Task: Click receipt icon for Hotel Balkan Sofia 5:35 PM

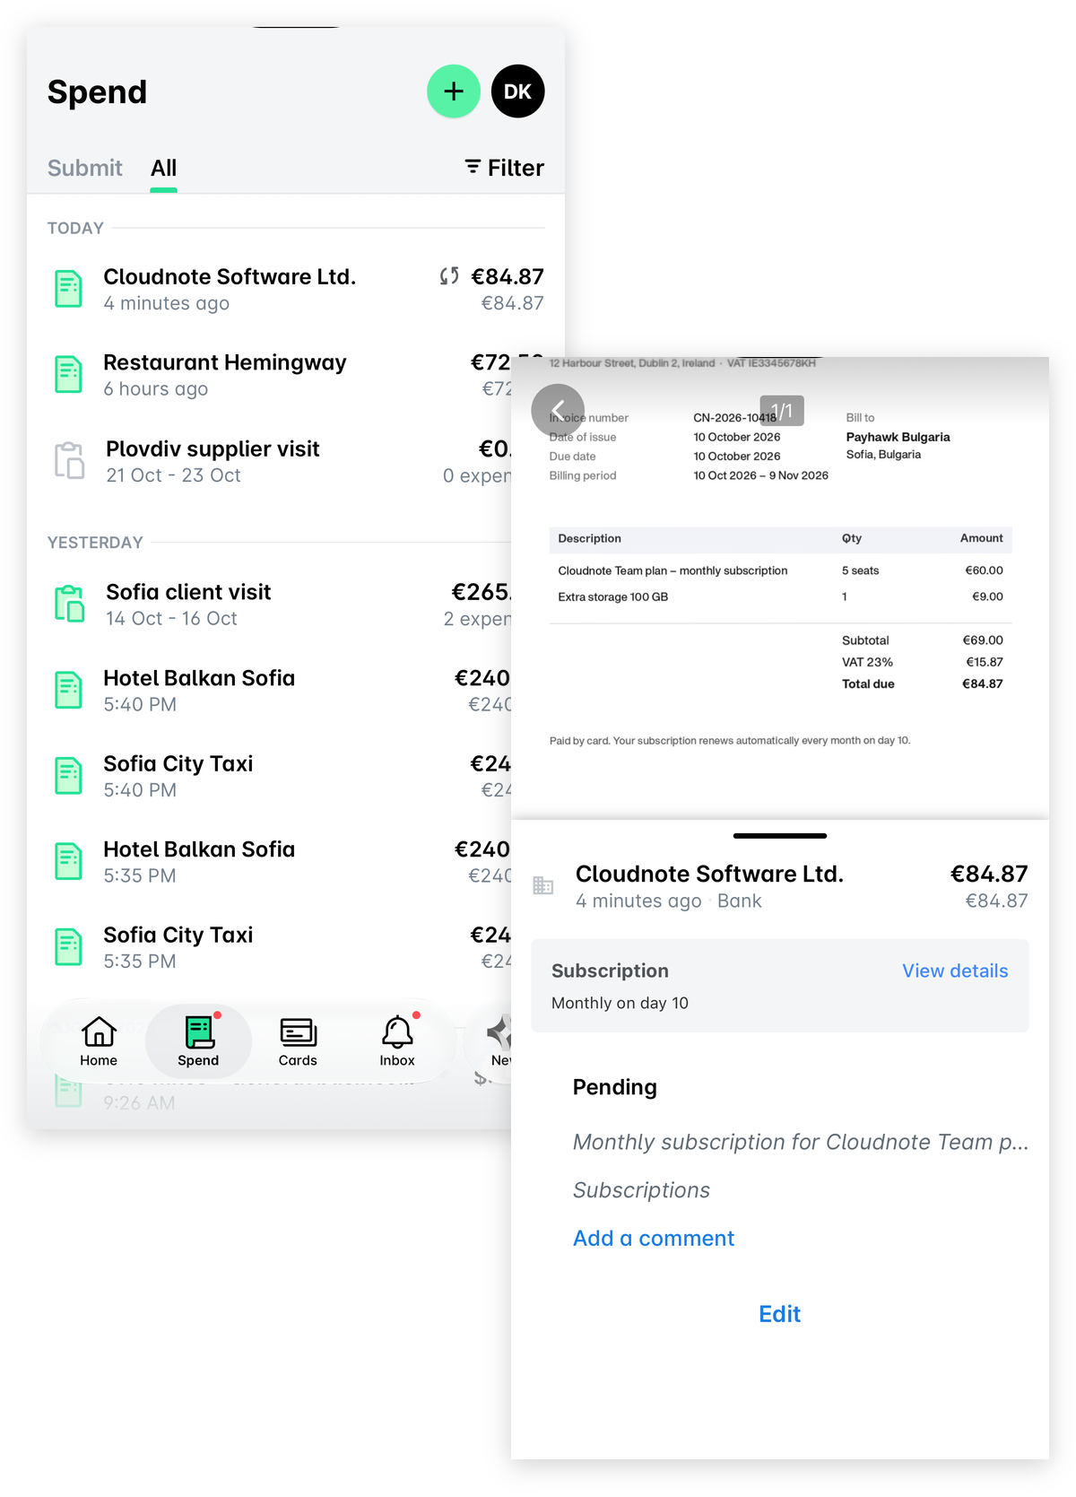Action: pyautogui.click(x=69, y=861)
